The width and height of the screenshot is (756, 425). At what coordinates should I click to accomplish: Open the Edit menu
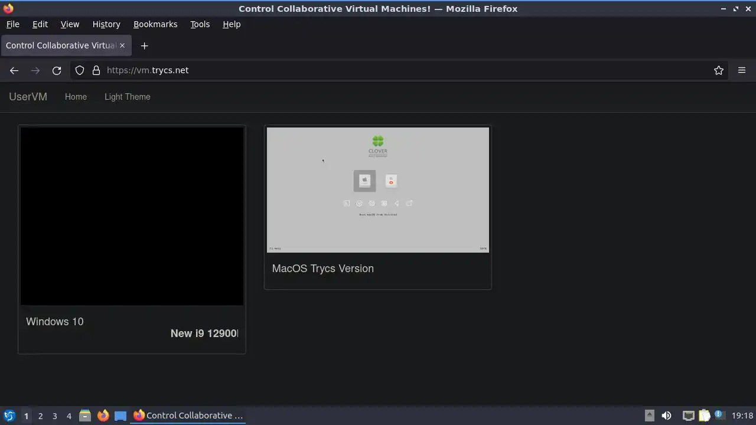(x=40, y=24)
